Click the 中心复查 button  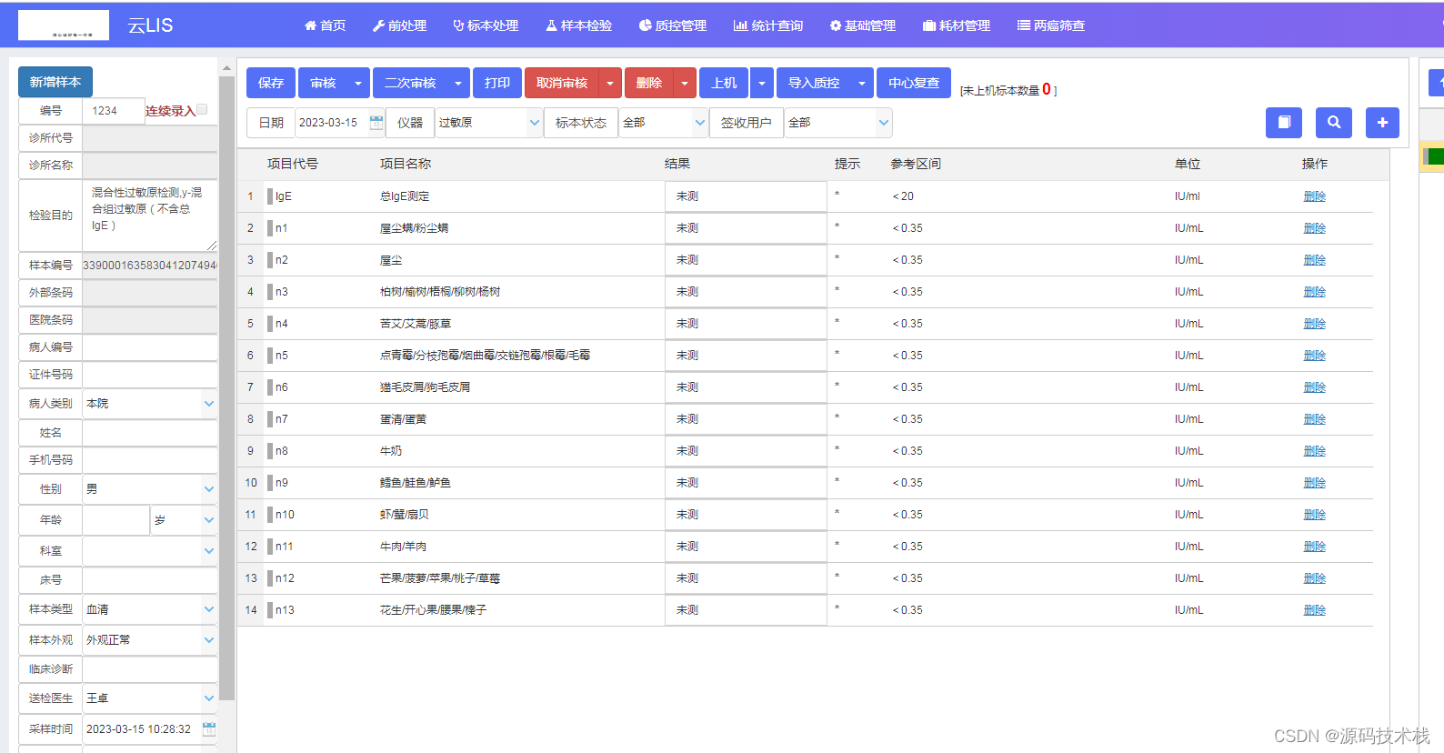click(914, 83)
